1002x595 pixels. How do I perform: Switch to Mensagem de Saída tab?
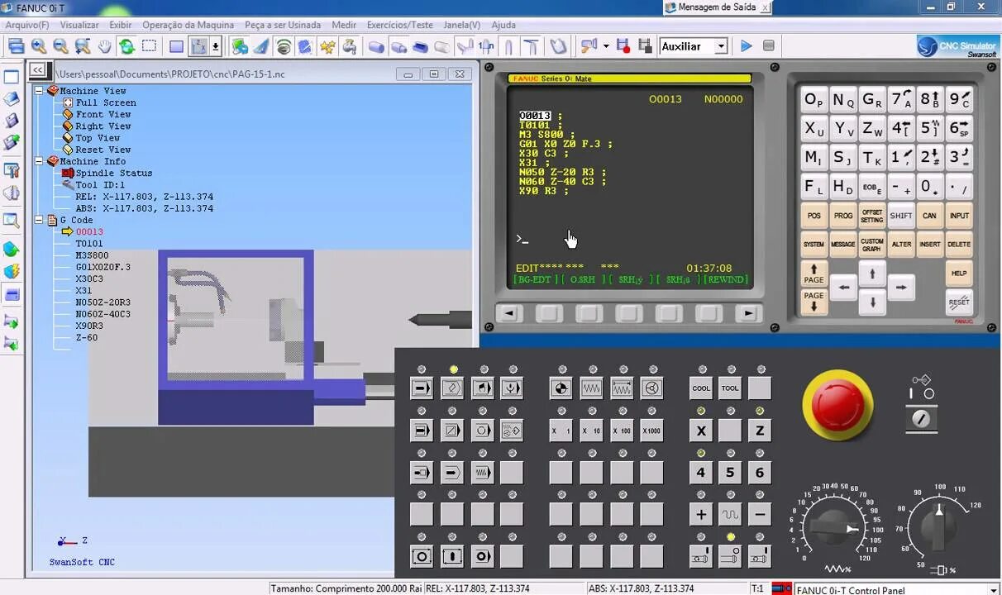point(716,7)
